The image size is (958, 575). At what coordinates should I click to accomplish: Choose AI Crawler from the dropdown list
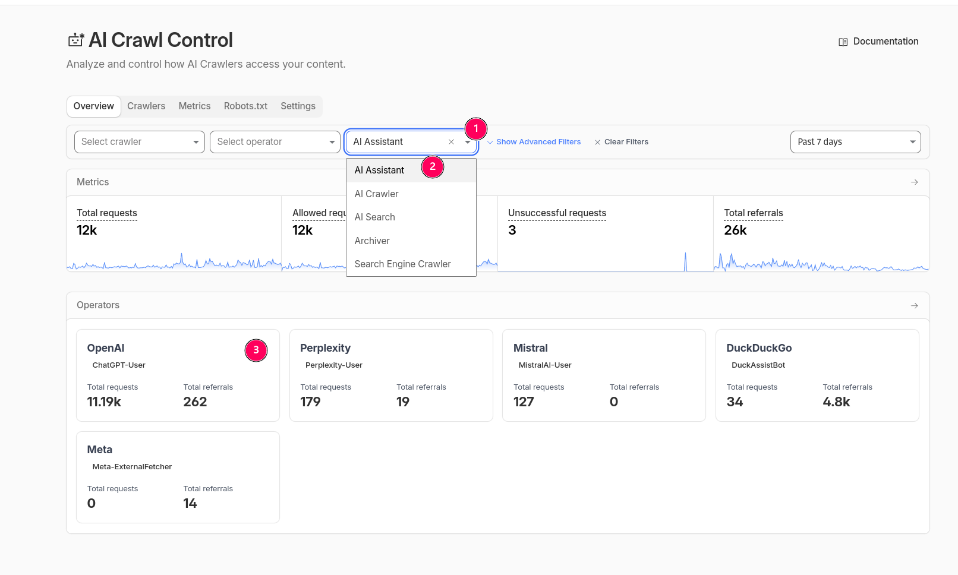point(376,194)
